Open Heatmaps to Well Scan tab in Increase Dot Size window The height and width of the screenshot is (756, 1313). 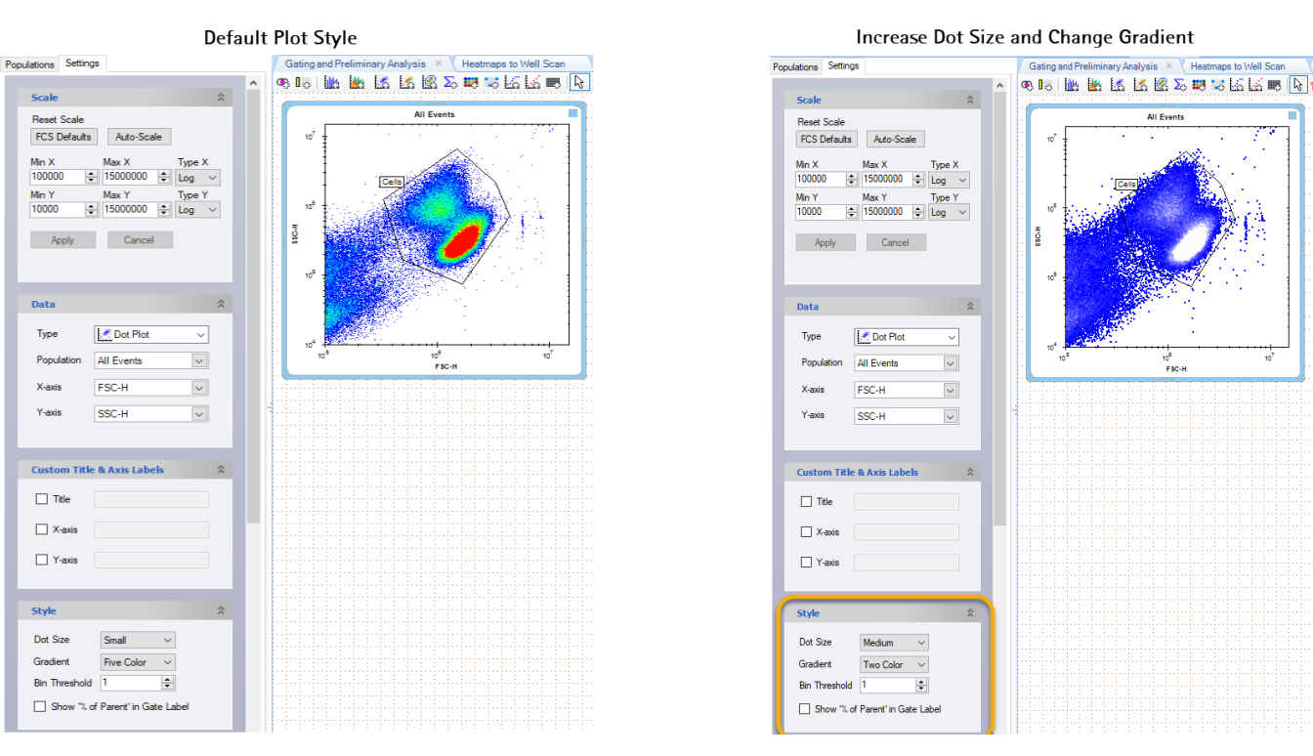pyautogui.click(x=1238, y=66)
